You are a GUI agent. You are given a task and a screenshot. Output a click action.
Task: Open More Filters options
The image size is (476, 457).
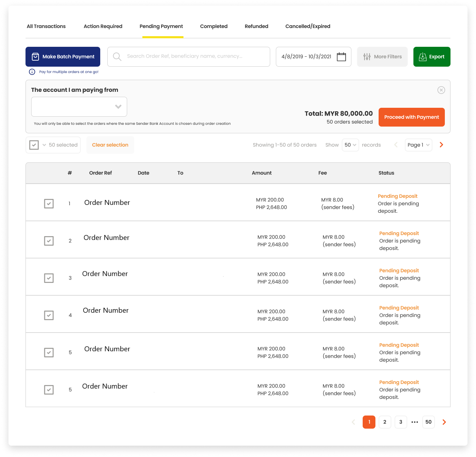click(382, 57)
